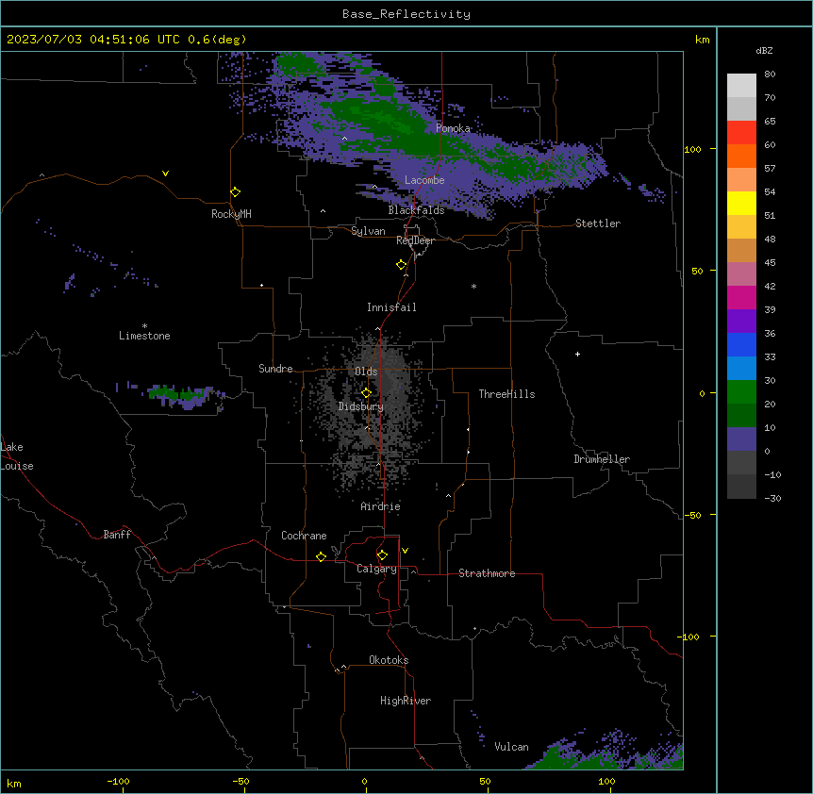
Task: Click the km unit label at top right
Action: [x=703, y=40]
